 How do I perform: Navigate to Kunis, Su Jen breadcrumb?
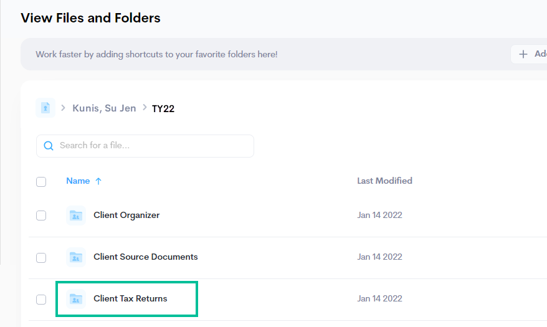point(104,108)
